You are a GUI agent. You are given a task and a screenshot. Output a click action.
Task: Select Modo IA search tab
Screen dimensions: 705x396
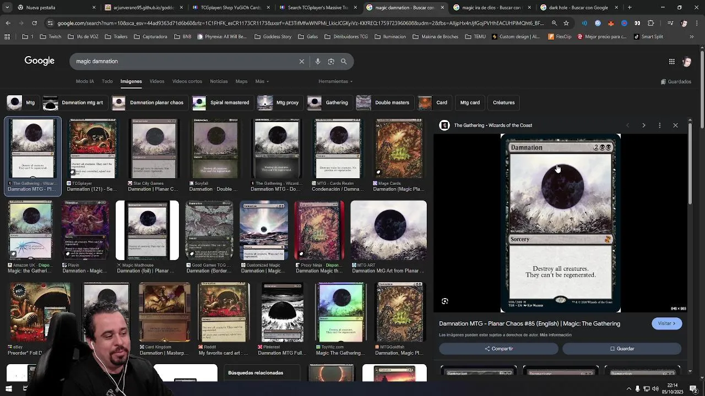coord(85,81)
